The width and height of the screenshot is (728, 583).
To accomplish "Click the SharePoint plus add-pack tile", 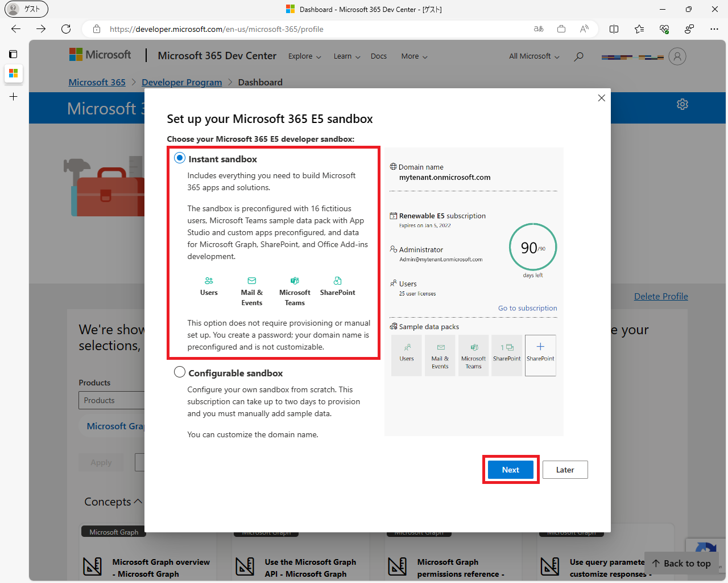I will pyautogui.click(x=540, y=355).
